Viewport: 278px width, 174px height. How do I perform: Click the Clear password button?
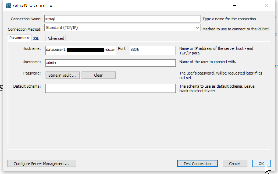click(x=99, y=75)
